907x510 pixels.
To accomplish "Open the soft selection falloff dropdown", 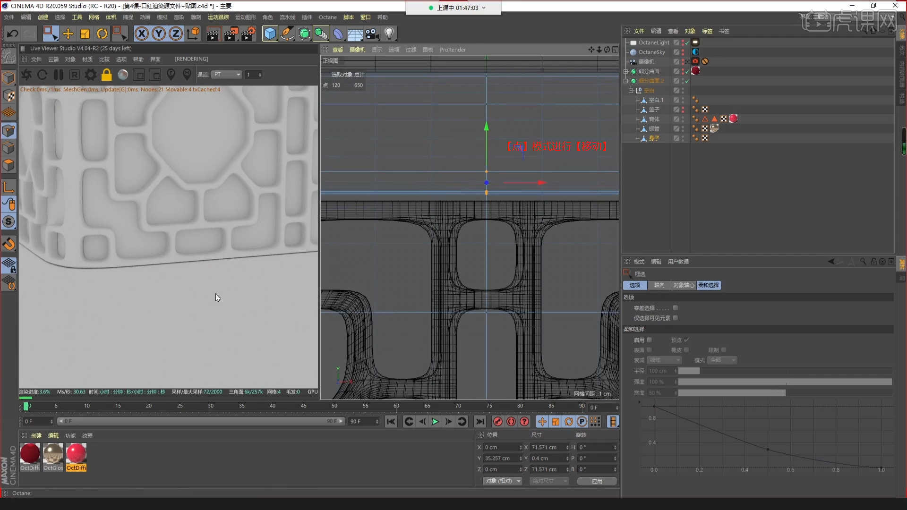I will click(664, 360).
